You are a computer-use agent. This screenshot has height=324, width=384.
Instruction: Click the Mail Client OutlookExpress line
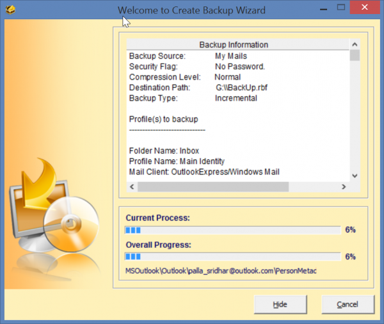coord(204,172)
